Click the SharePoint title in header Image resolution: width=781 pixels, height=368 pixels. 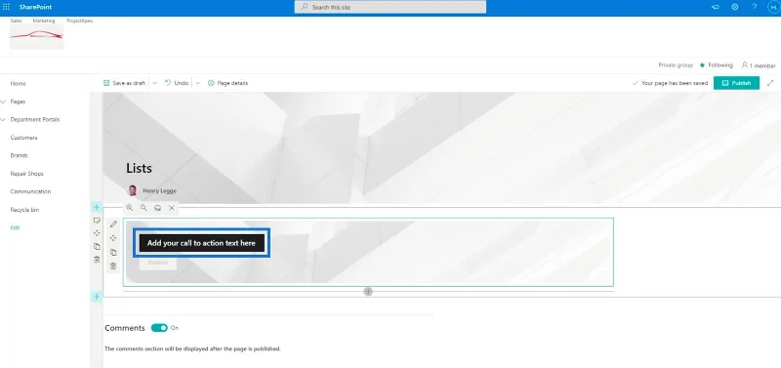(35, 7)
